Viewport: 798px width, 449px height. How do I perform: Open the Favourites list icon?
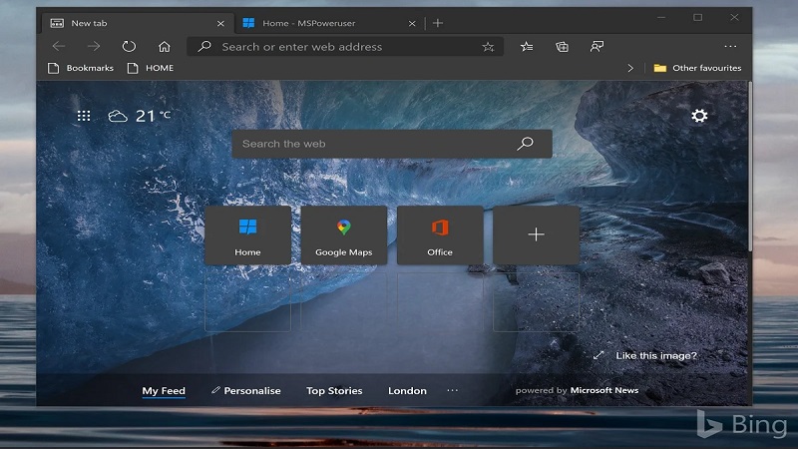coord(527,46)
